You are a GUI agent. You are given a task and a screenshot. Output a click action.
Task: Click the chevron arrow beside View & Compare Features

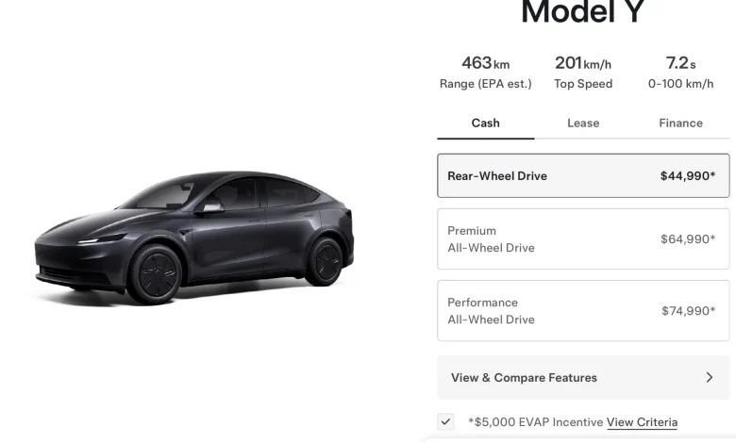[709, 378]
